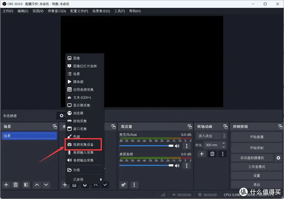Open 桌面音频 options three-dot menu
284x199 pixels.
[186, 166]
